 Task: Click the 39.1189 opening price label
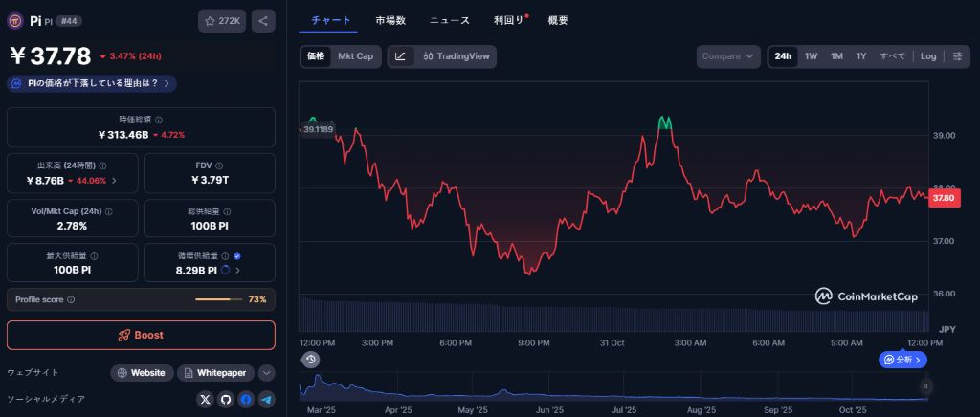point(318,129)
